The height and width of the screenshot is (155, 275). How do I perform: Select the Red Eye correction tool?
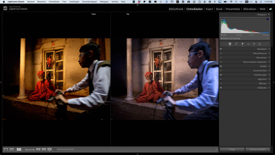248,44
